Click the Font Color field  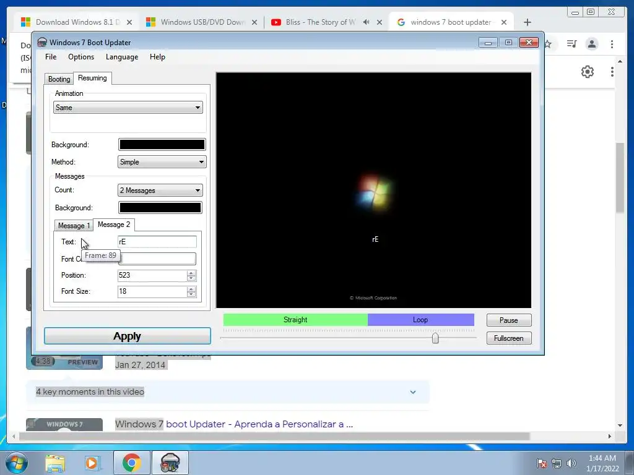(157, 259)
